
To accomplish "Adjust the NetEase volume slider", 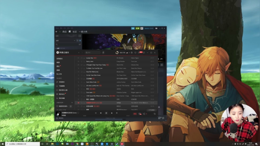I will [149, 114].
